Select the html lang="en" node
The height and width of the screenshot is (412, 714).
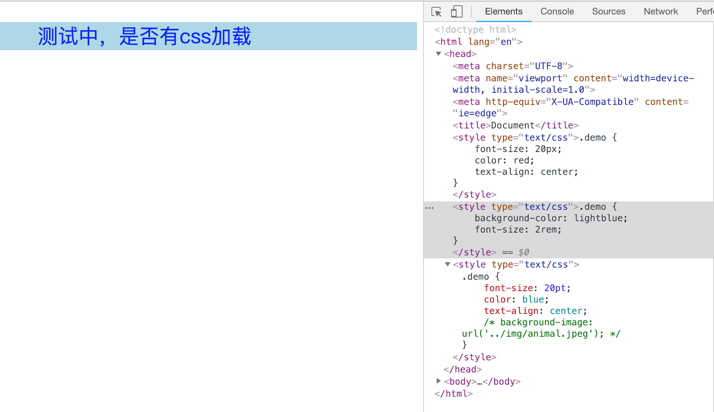coord(479,42)
